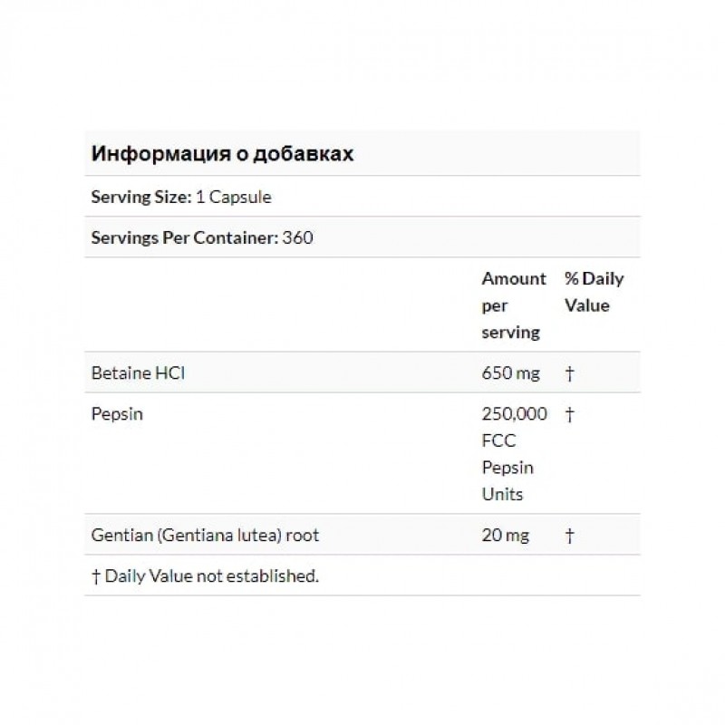Click the "% Daily Value" column header
The height and width of the screenshot is (725, 725).
(594, 292)
